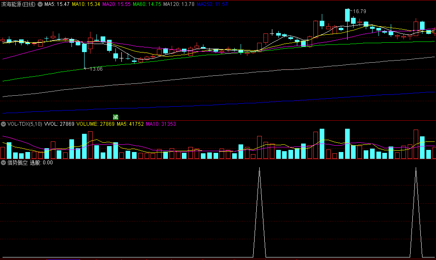Click the 借势腾空 indicator name
The image size is (436, 260).
click(x=17, y=163)
